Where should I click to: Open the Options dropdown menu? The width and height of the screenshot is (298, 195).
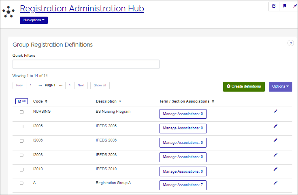click(280, 86)
